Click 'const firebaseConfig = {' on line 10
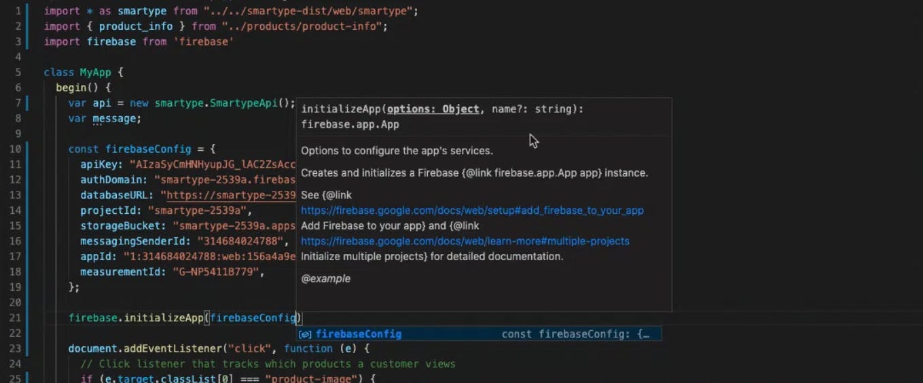Screen dimensions: 923x383 click(x=141, y=149)
